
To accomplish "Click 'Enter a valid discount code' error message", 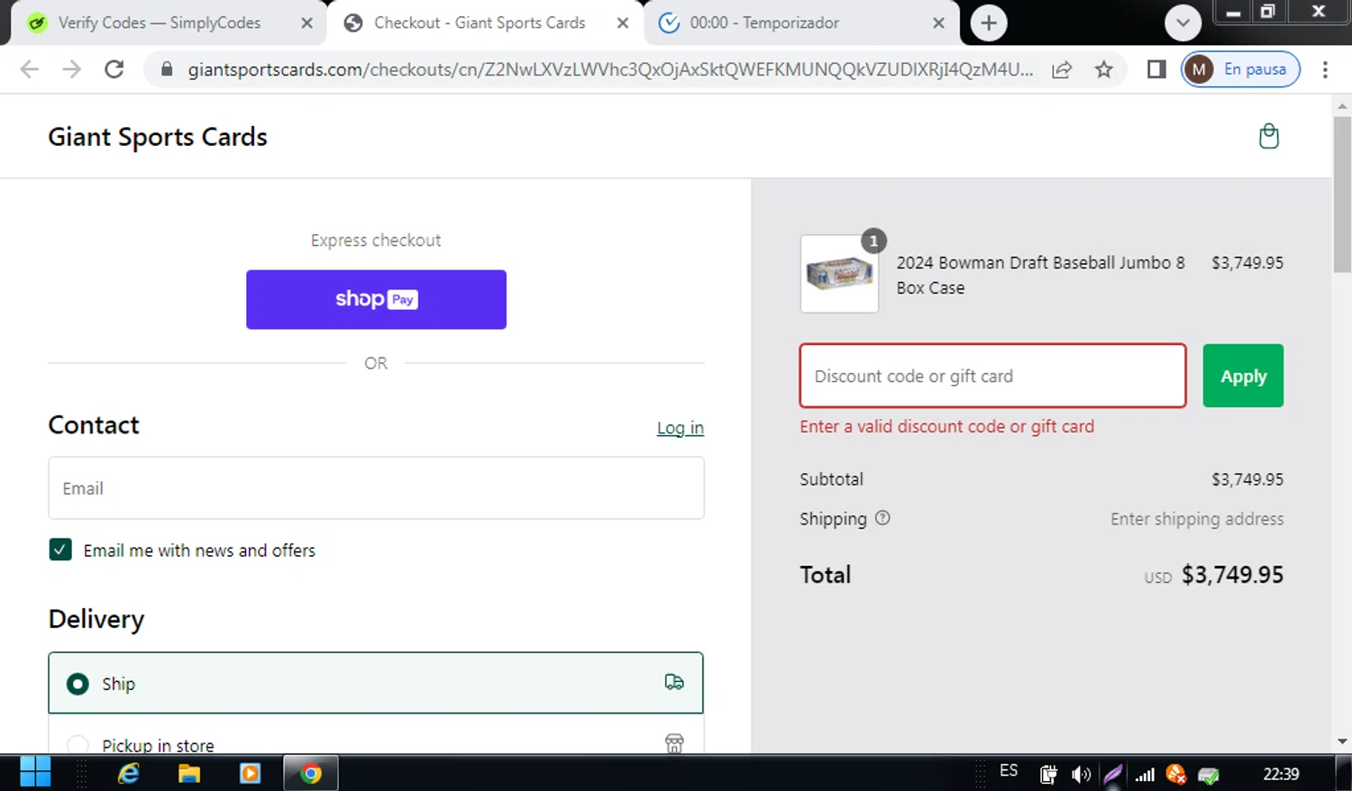I will point(946,426).
